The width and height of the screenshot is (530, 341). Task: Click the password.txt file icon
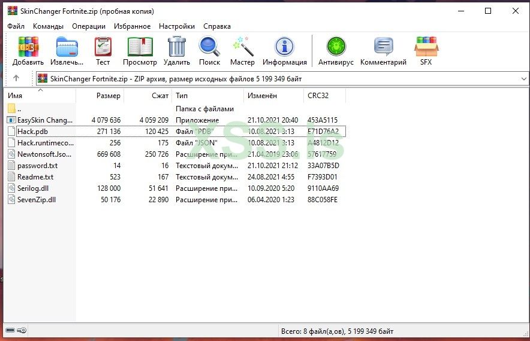[11, 166]
